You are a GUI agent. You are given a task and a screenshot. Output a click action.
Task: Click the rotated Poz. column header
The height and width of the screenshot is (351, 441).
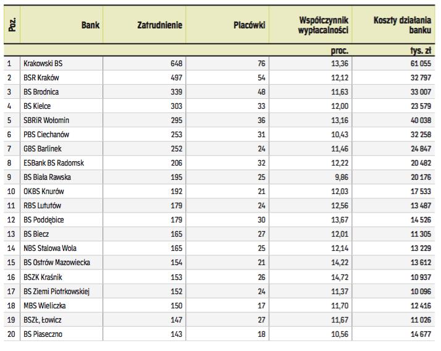pos(10,26)
